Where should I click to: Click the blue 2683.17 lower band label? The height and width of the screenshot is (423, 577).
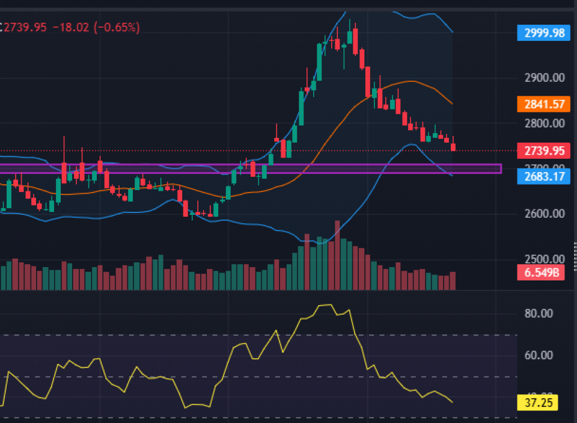(x=543, y=177)
